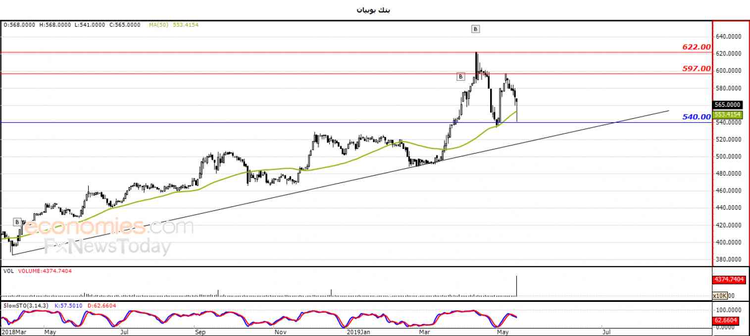The image size is (750, 336).
Task: Click the Nov date axis label
Action: pos(280,332)
